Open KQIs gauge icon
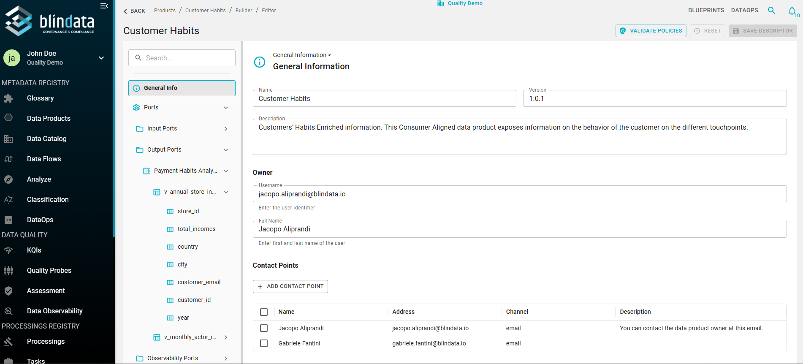The width and height of the screenshot is (803, 364). pos(8,250)
